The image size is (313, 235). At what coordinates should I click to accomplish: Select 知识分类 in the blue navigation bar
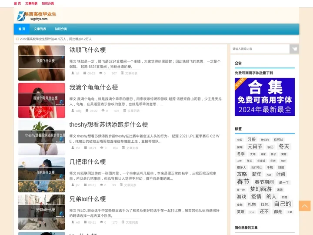coord(61,29)
